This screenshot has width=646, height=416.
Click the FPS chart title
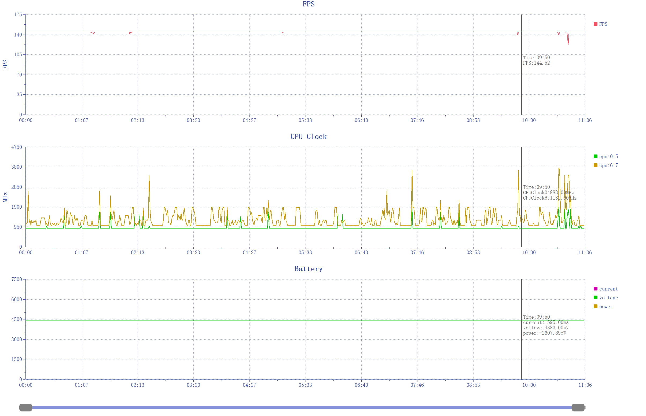tap(308, 4)
